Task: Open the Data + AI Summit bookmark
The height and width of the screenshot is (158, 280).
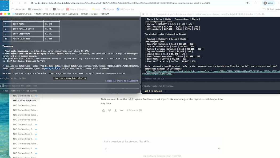Action: [x=77, y=9]
